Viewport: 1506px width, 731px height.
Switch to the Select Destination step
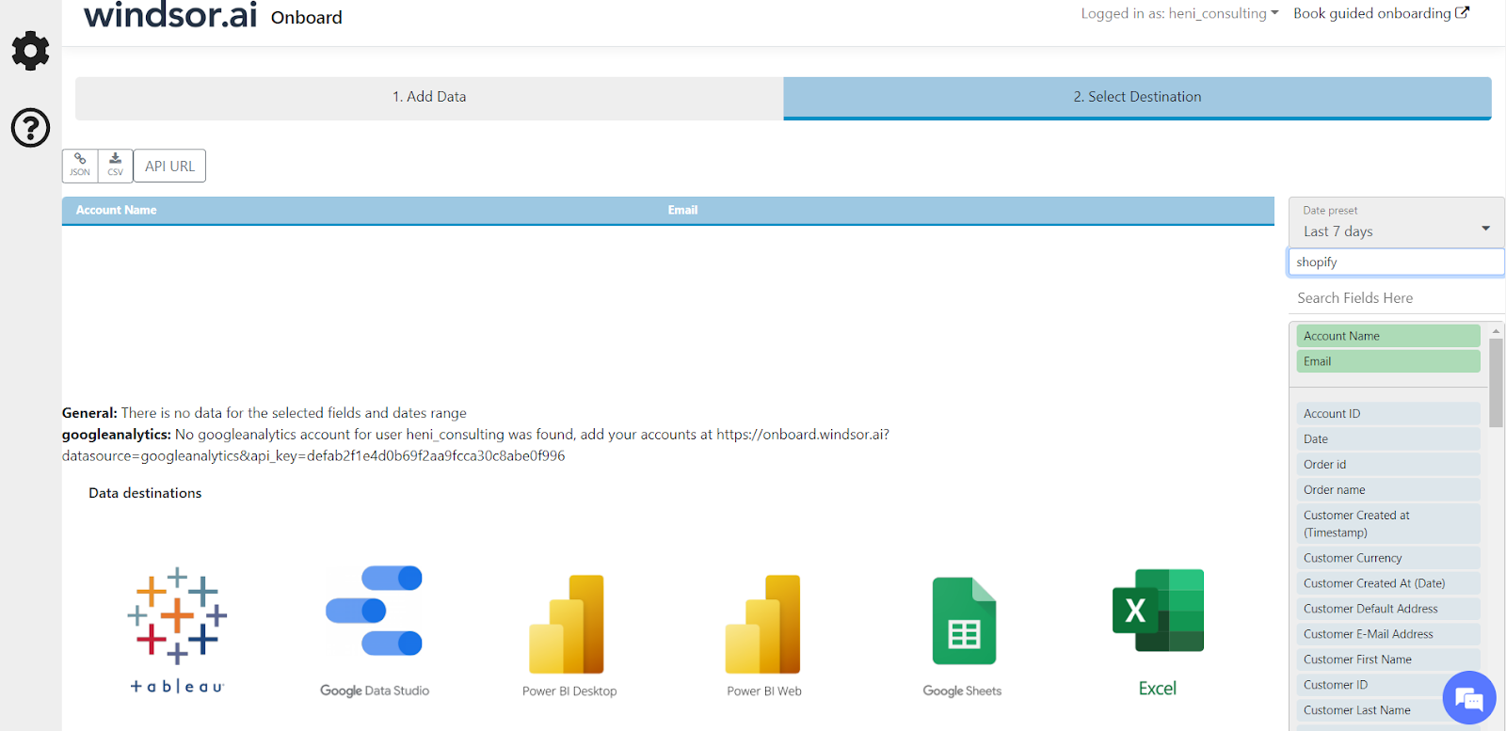click(1137, 98)
